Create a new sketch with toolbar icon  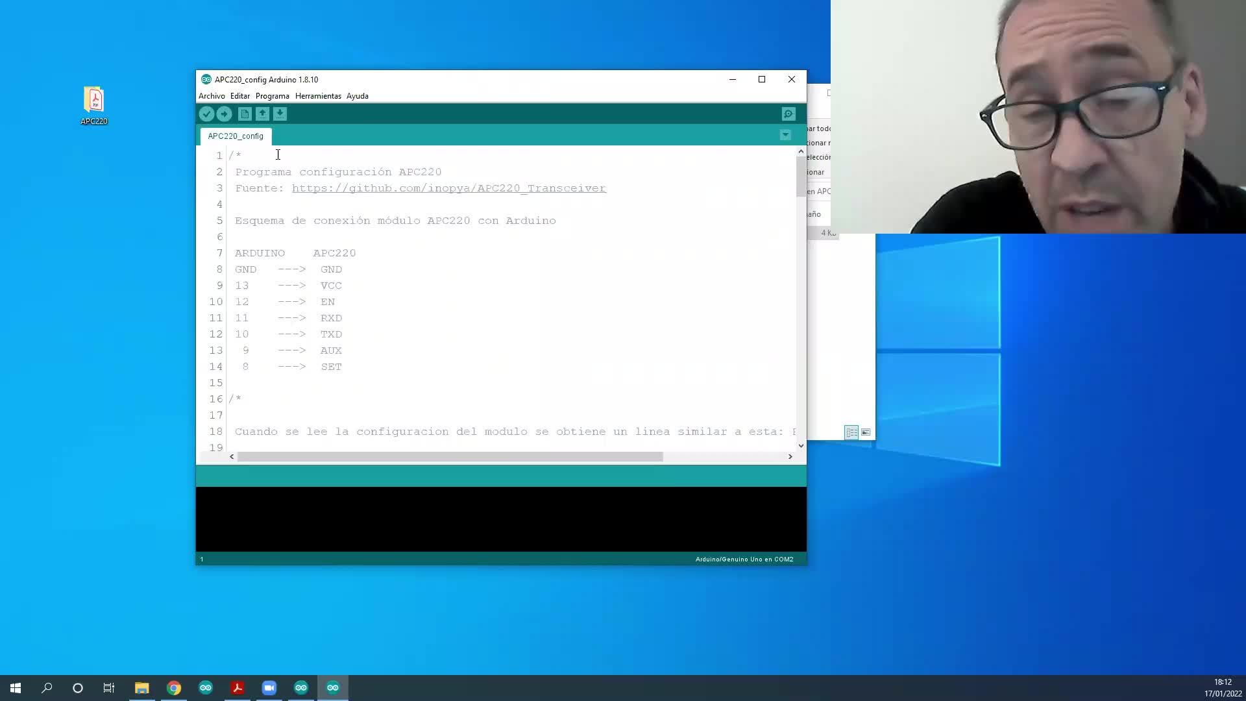tap(245, 114)
